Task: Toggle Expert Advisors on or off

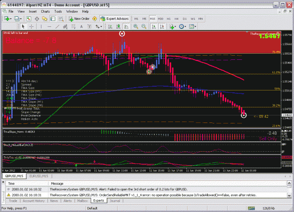Action: click(x=115, y=19)
